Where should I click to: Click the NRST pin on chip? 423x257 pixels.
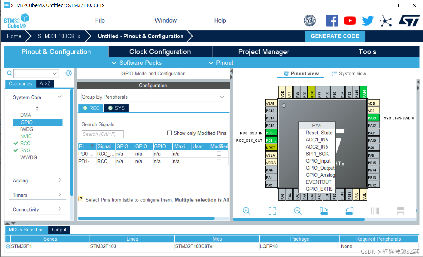pyautogui.click(x=271, y=148)
